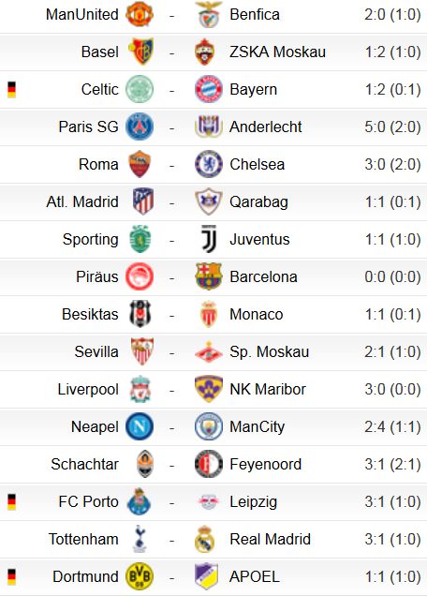Screen dimensions: 427x596
Task: Click the Roma vs Chelsea 3:0 score
Action: [x=392, y=164]
